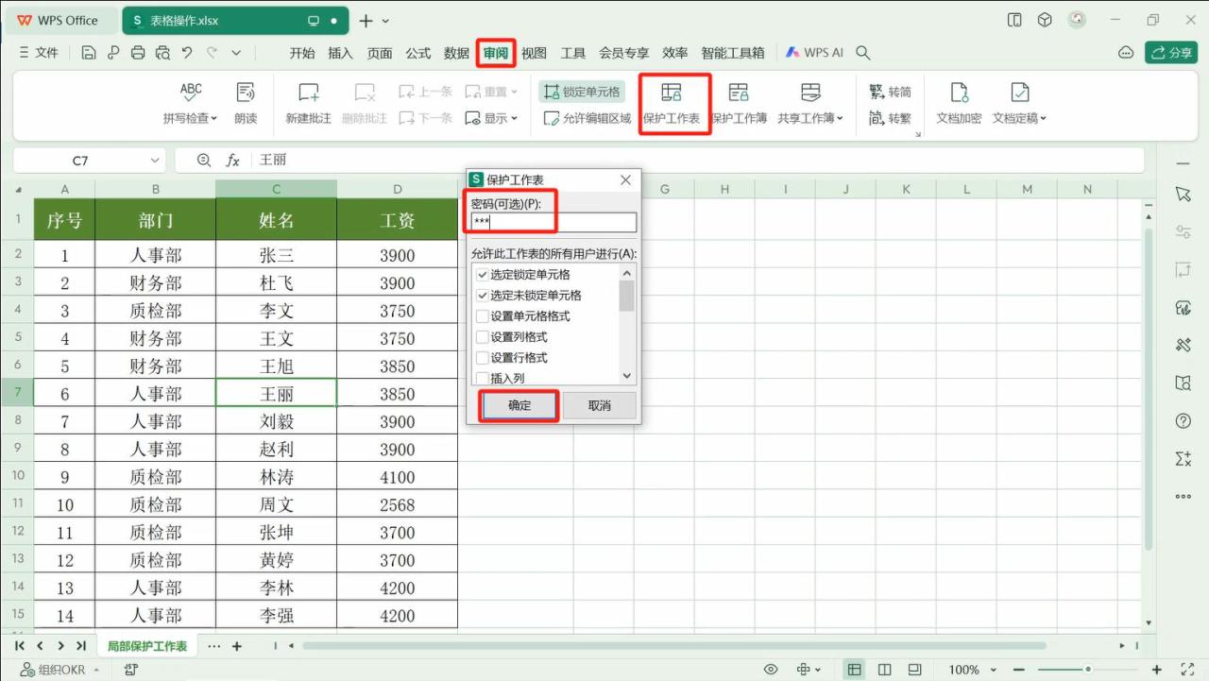This screenshot has width=1209, height=681.
Task: Switch to the 公式 tab
Action: point(418,53)
